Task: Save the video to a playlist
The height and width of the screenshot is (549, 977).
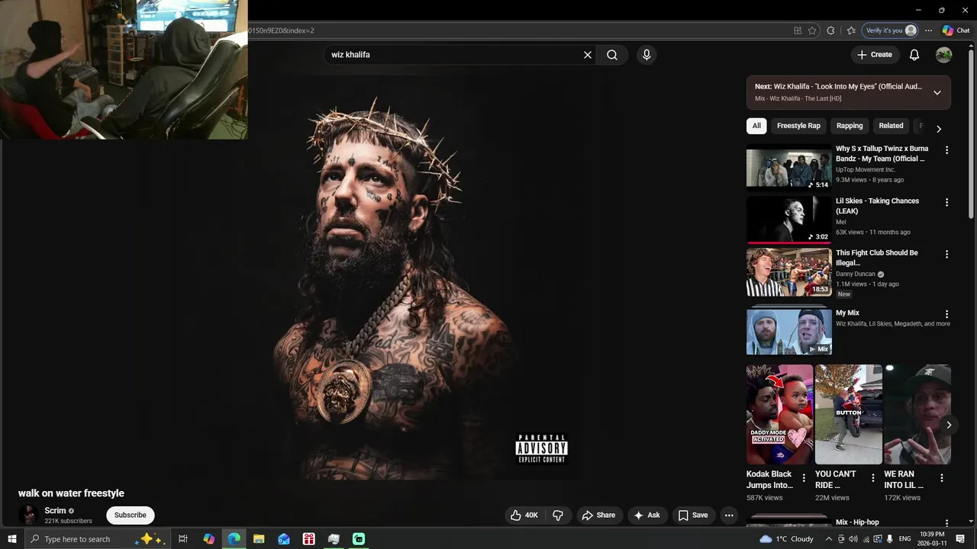Action: pos(693,515)
